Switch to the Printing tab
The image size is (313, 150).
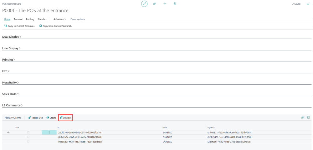30,19
